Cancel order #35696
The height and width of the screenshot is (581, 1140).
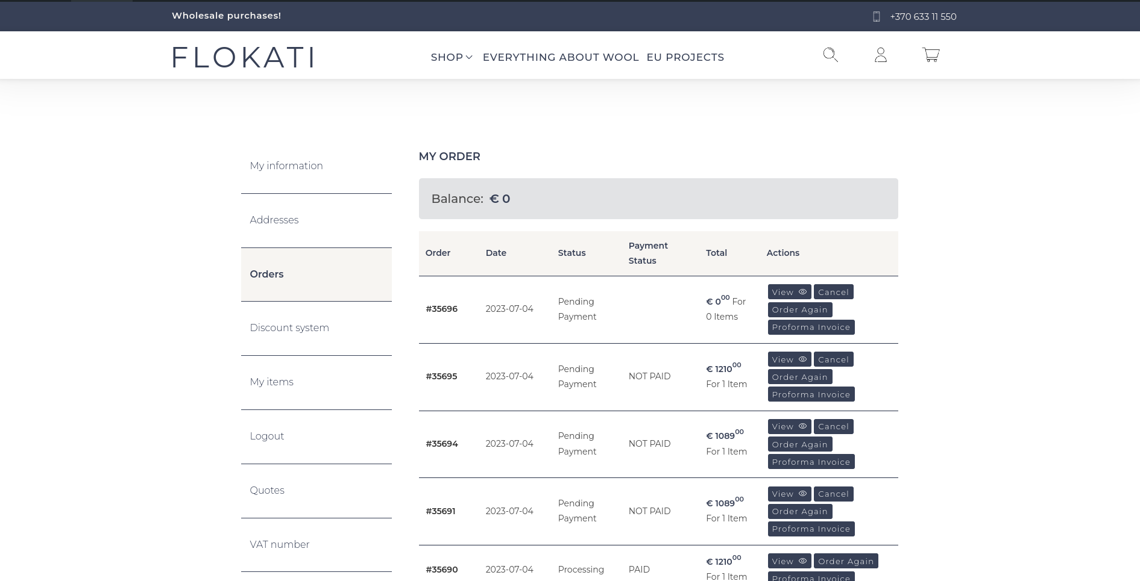(x=833, y=292)
